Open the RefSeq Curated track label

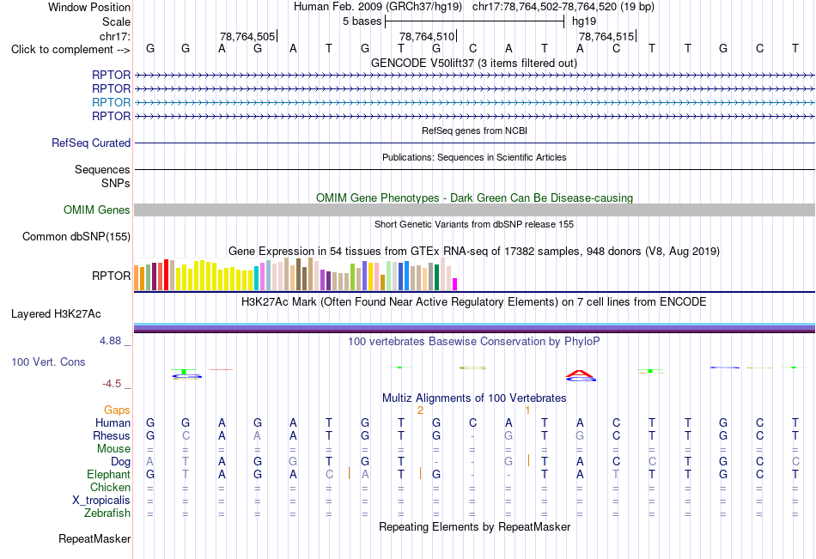(x=90, y=143)
